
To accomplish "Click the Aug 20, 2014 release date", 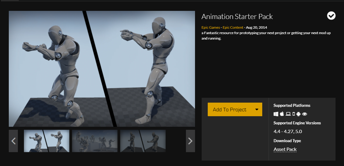I will click(256, 27).
